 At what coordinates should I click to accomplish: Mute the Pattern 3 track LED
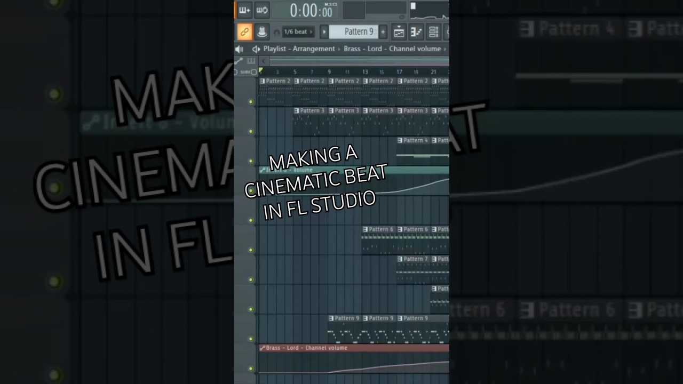click(251, 131)
